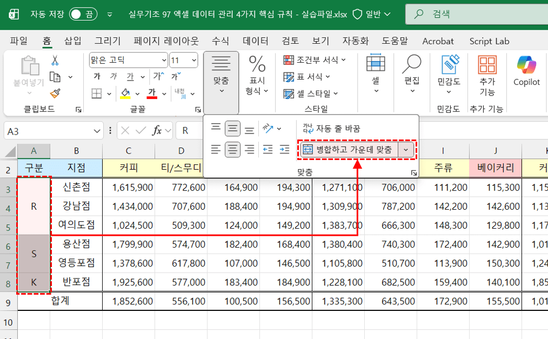Open the Copilot tool
This screenshot has height=339, width=548.
(526, 71)
